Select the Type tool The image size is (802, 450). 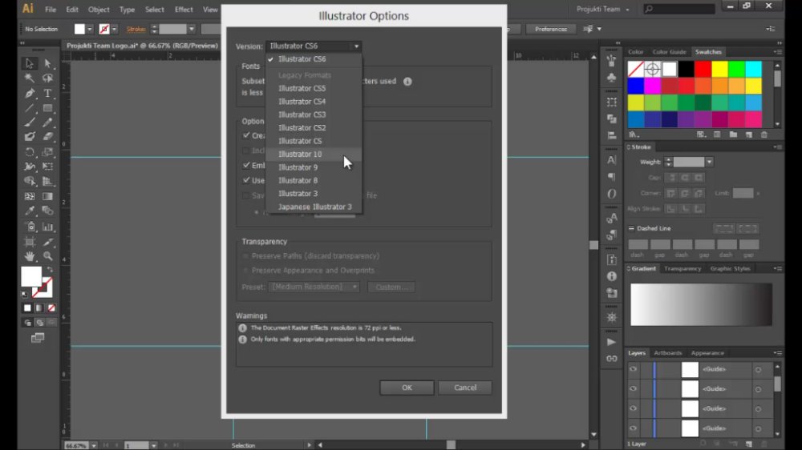pos(47,93)
